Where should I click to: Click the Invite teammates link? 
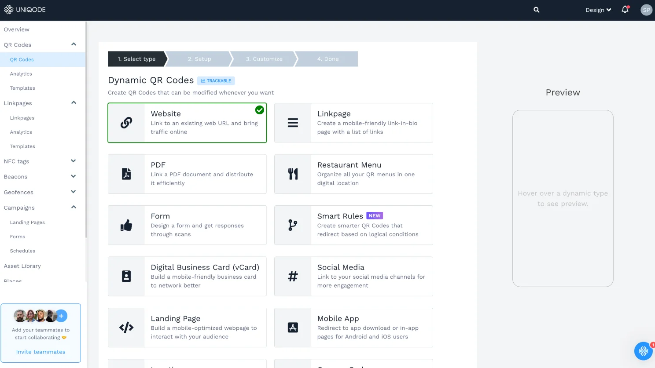tap(41, 352)
